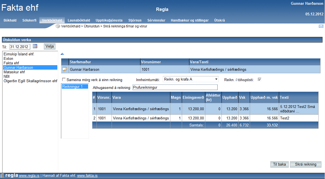
Task: Open Handbækur og stillingar menu
Action: tap(190, 20)
